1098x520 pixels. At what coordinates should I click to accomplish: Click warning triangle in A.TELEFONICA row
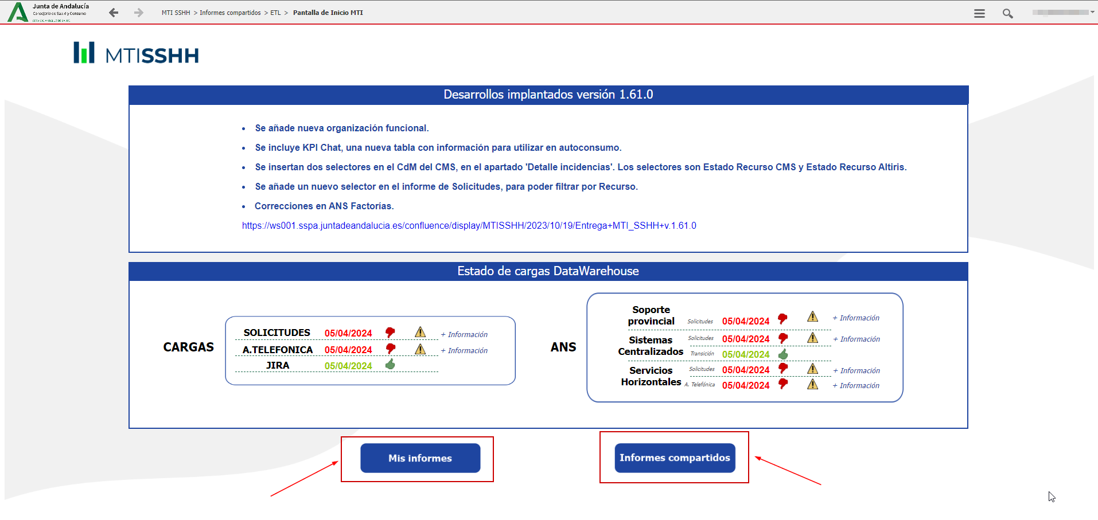(420, 349)
